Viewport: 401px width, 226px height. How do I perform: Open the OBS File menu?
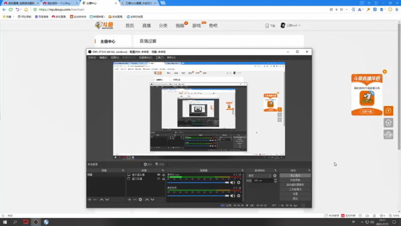92,58
